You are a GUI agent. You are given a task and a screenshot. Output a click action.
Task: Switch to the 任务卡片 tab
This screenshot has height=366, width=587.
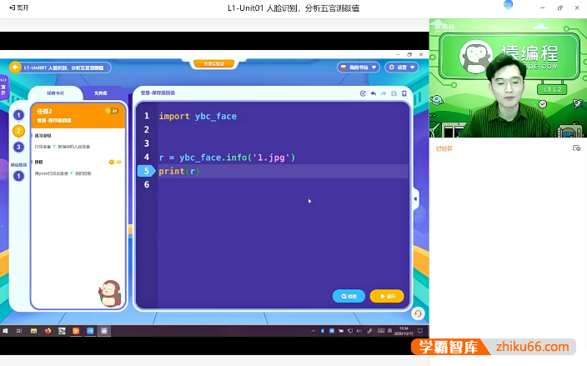pos(55,93)
